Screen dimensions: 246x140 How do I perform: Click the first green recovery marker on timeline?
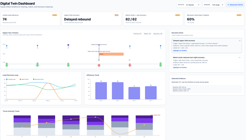[7, 64]
